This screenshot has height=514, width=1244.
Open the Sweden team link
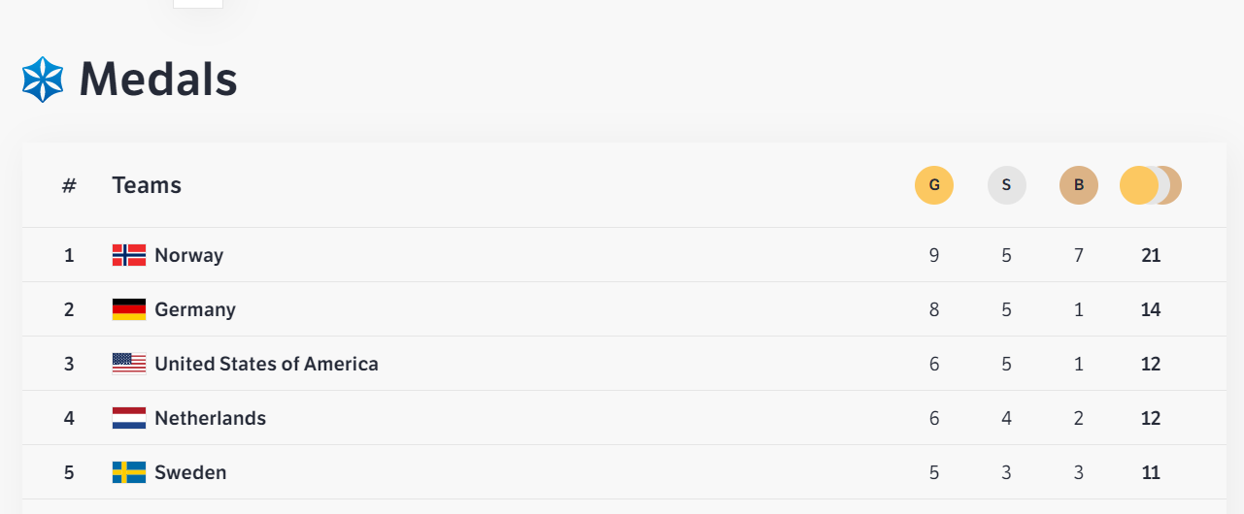pyautogui.click(x=191, y=472)
